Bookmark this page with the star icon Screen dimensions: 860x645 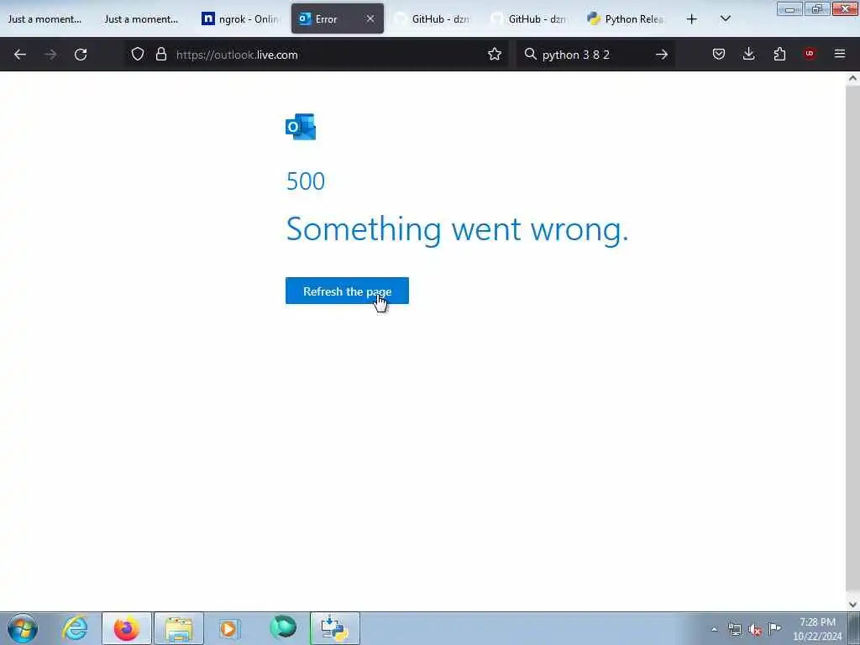(495, 55)
